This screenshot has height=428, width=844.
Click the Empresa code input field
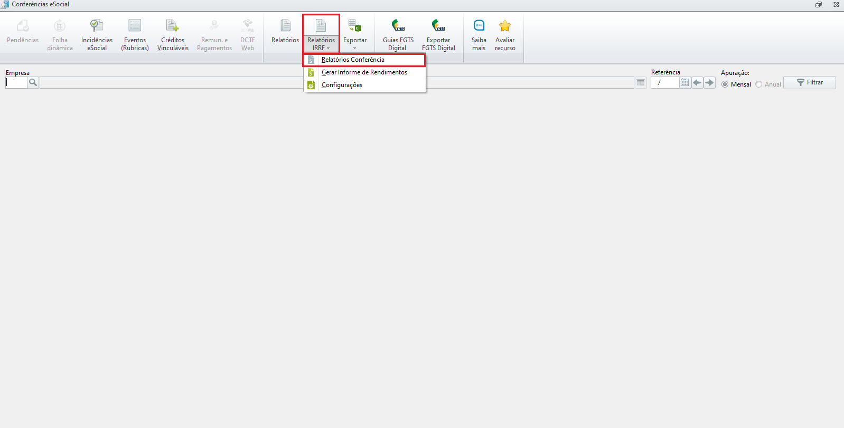coord(16,82)
